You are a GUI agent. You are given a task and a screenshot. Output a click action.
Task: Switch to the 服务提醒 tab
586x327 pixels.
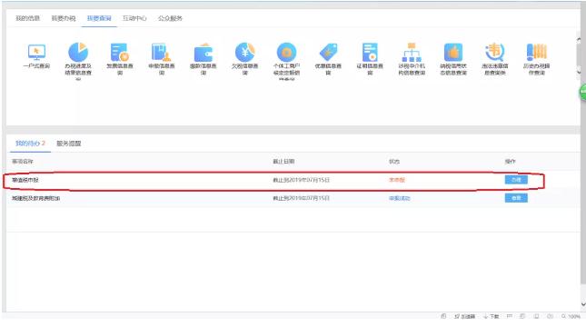pyautogui.click(x=69, y=144)
